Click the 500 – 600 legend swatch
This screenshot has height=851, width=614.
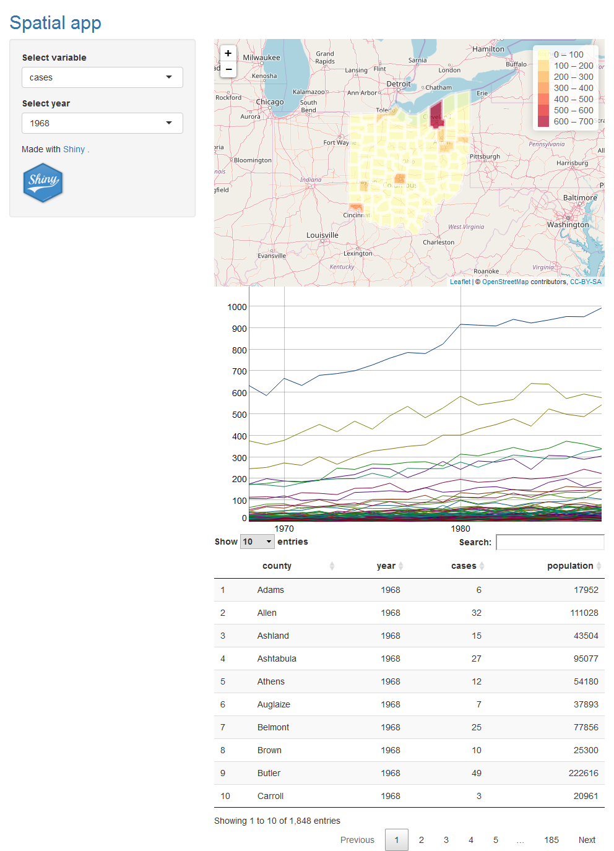coord(543,110)
